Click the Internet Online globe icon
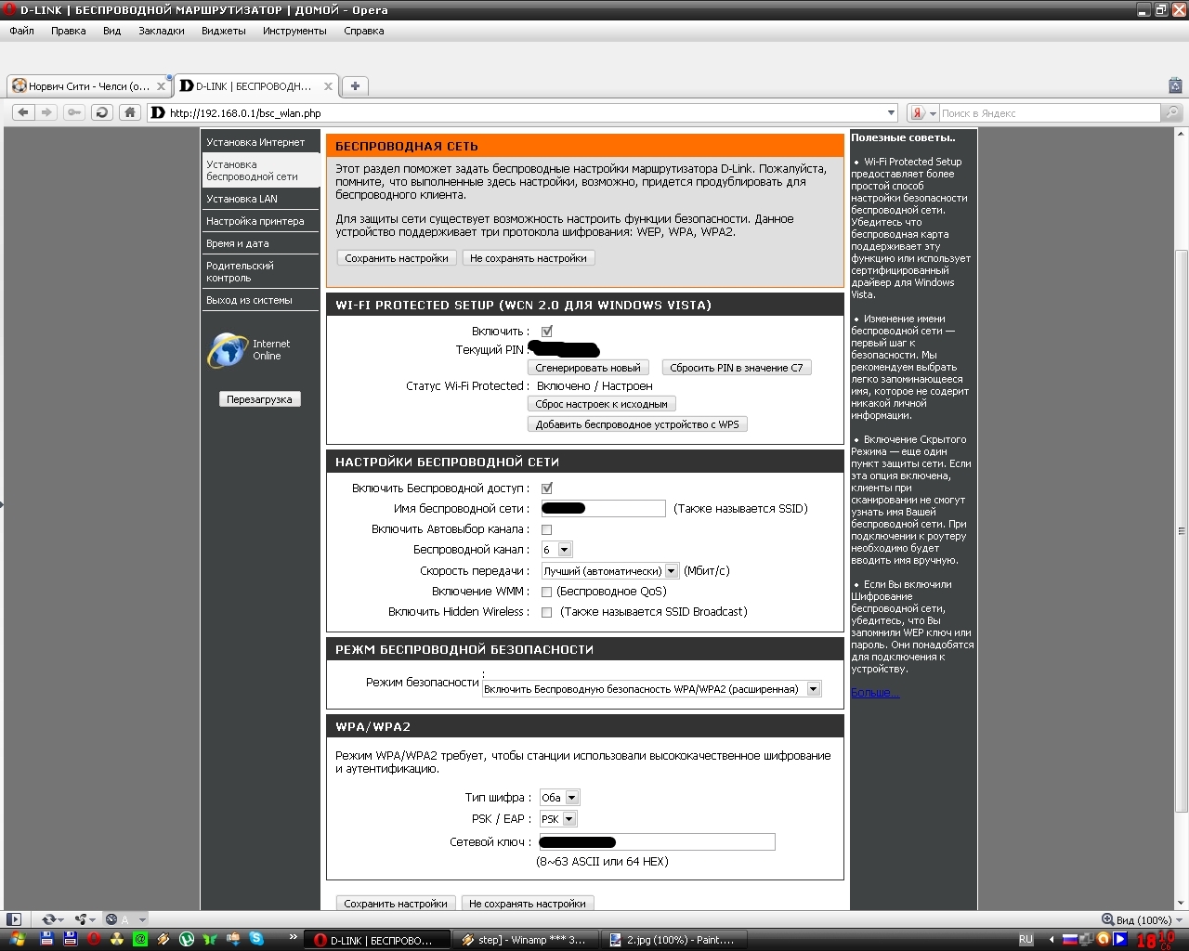Screen dimensions: 1189x951 (228, 350)
